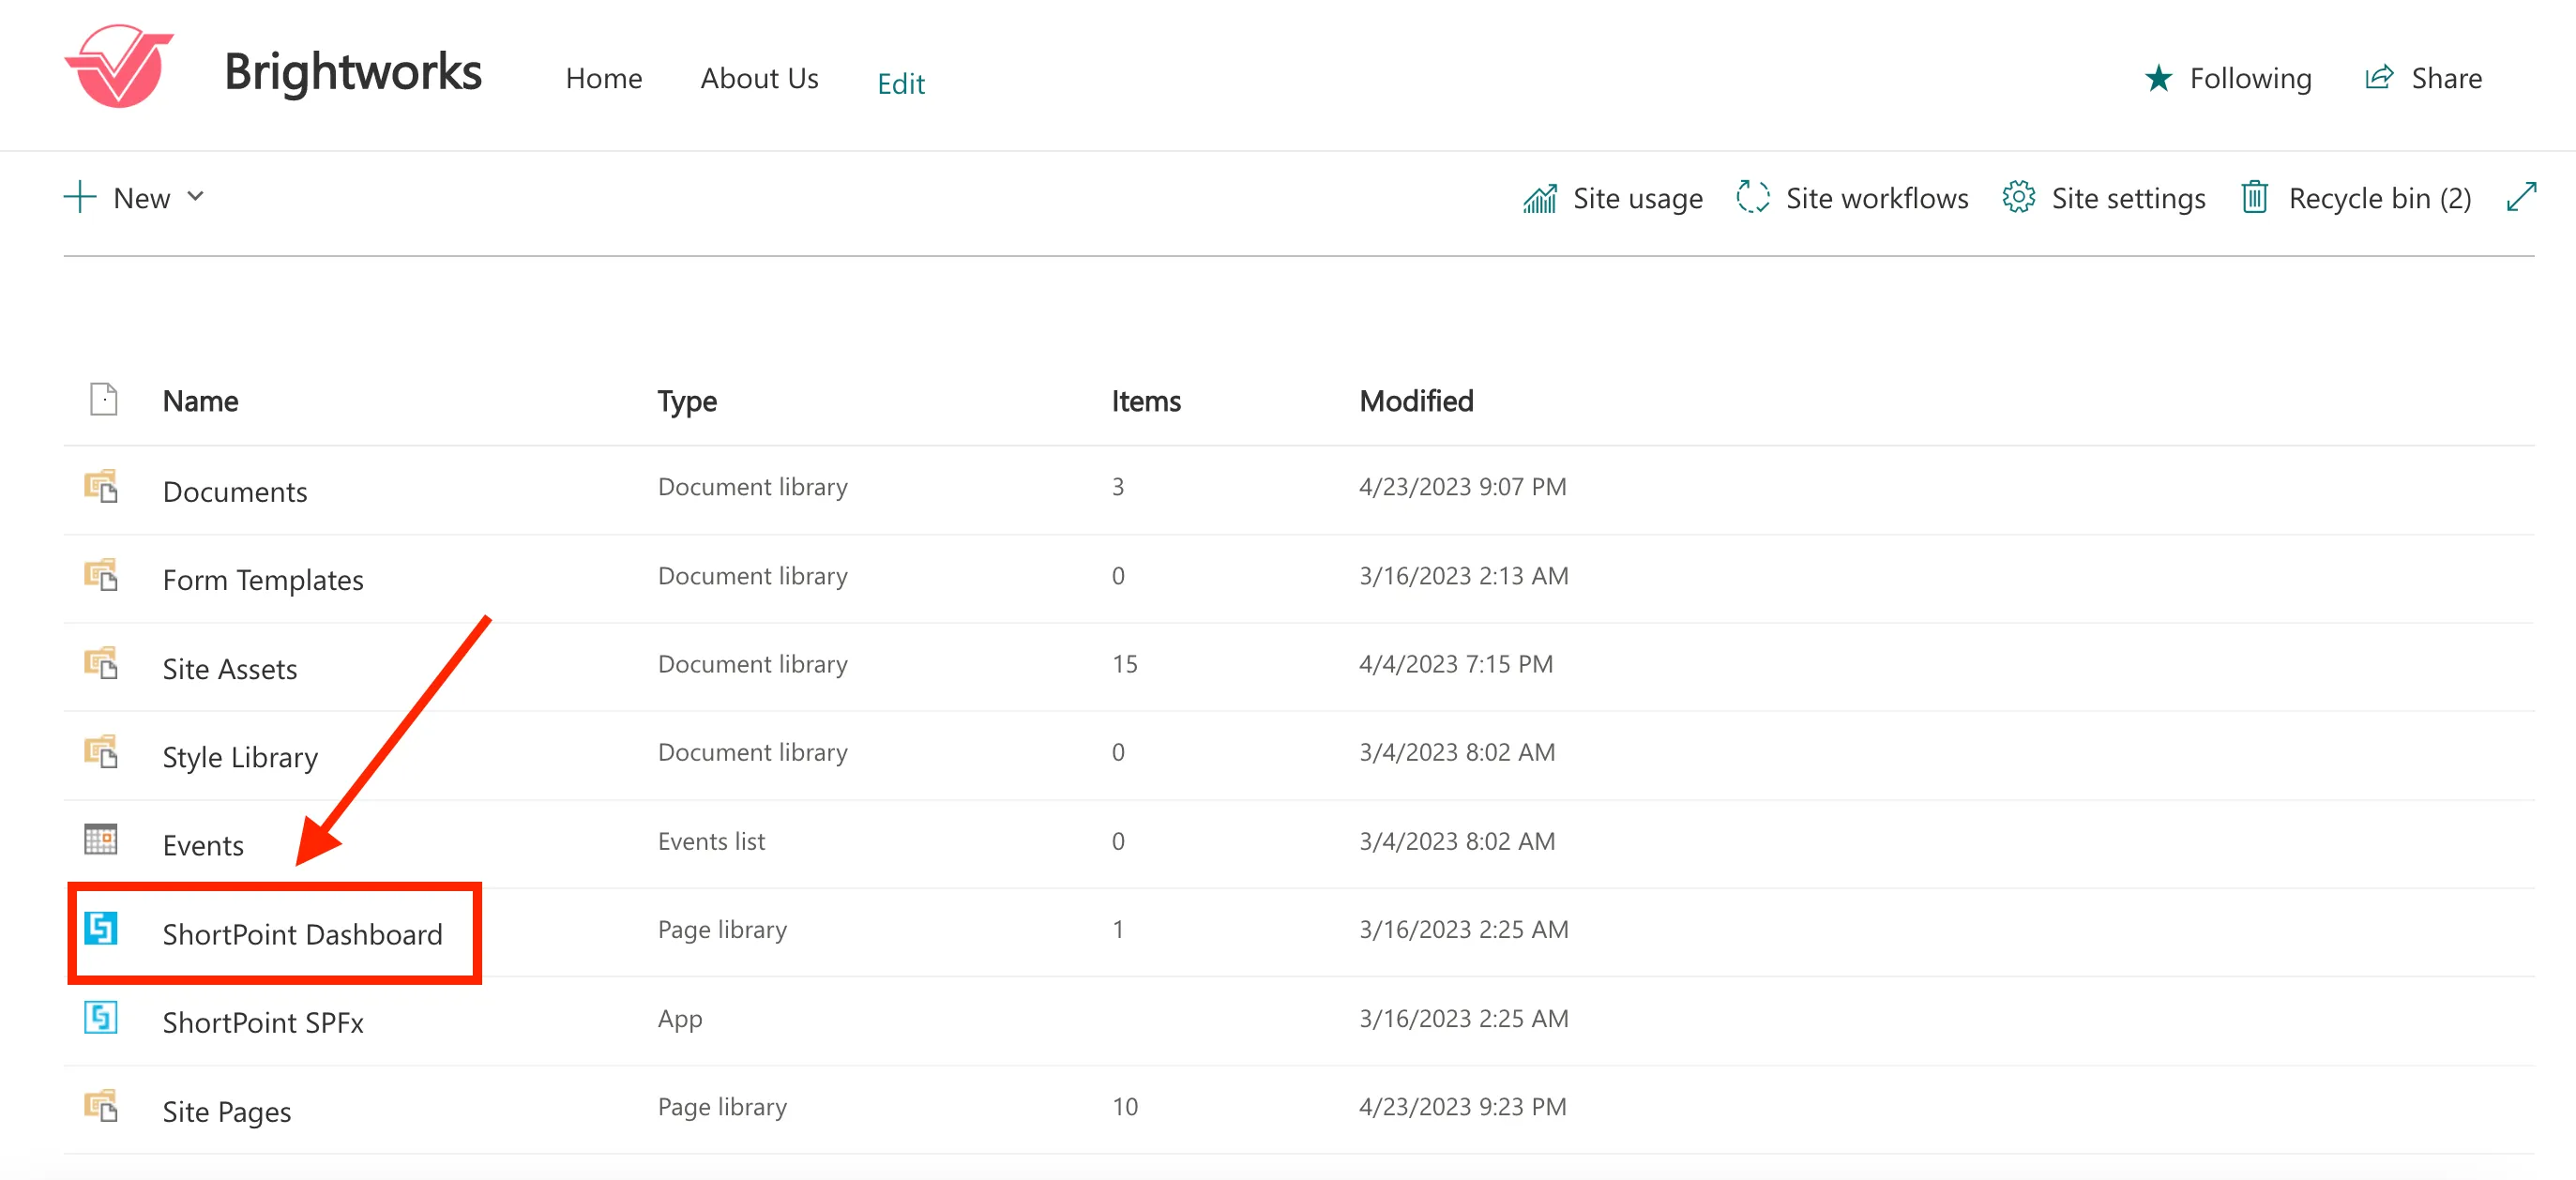
Task: Click the Following star icon
Action: pyautogui.click(x=2158, y=78)
